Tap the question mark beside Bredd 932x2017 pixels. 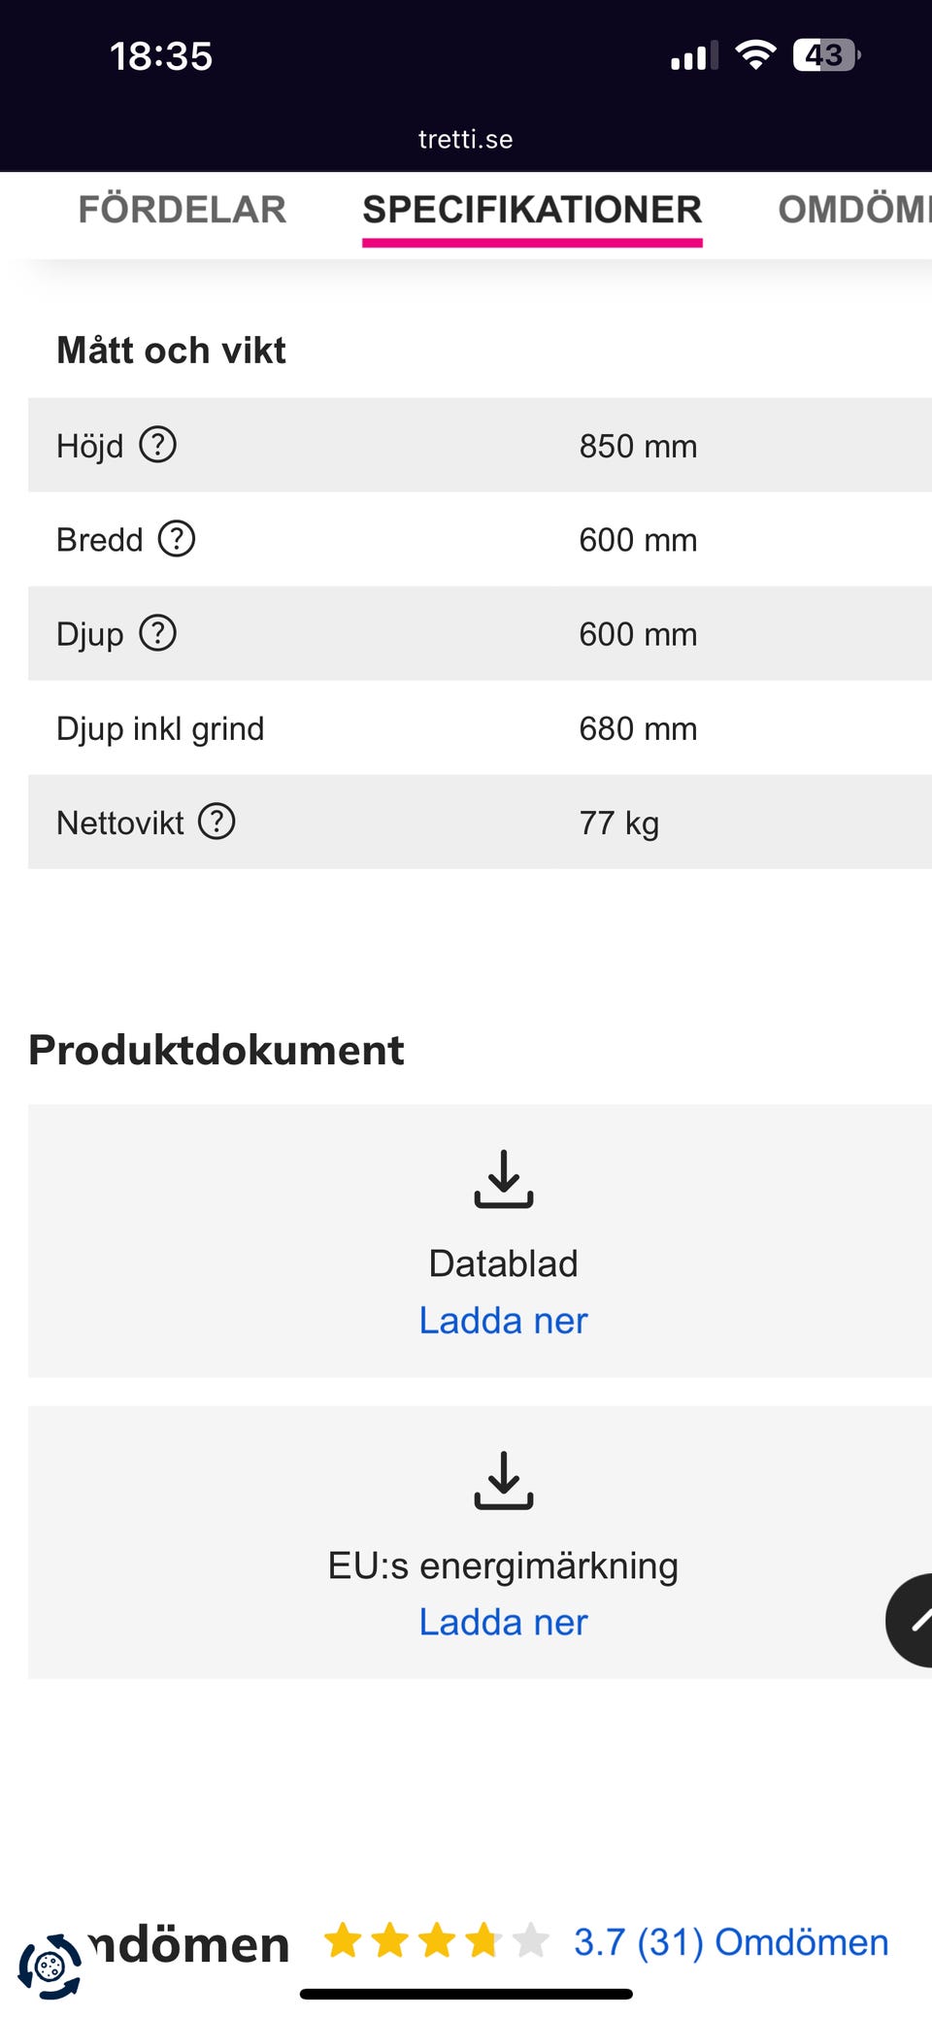177,539
